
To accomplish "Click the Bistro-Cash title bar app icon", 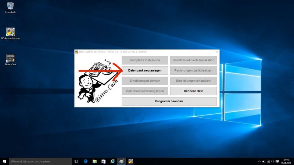I will [77, 52].
